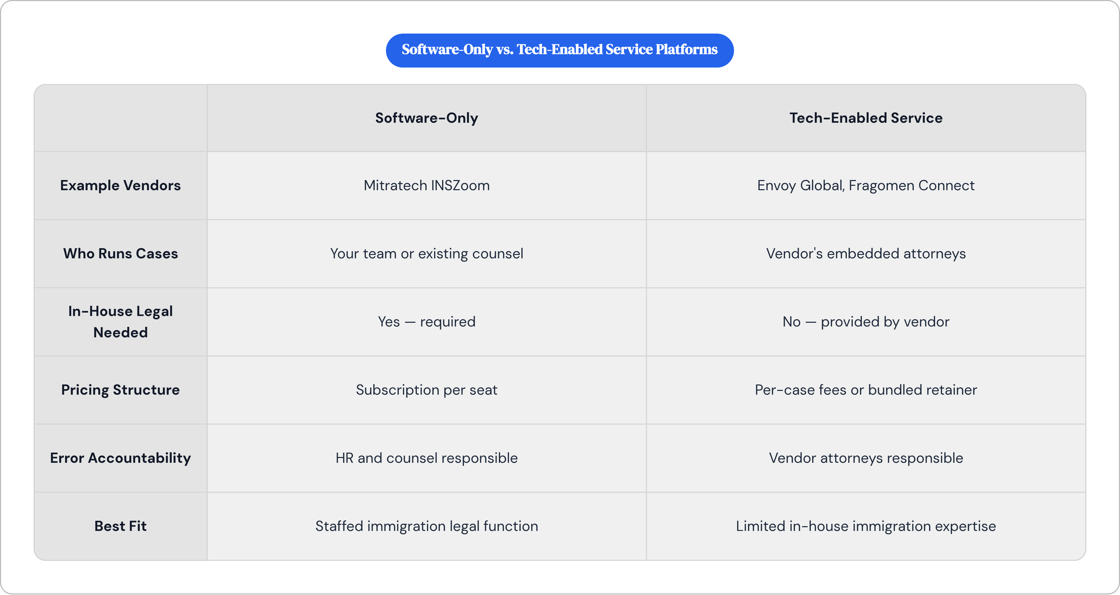
Task: Click the blue title pill 'Software-Only vs. Tech-Enabled Service Platforms'
Action: [x=560, y=51]
